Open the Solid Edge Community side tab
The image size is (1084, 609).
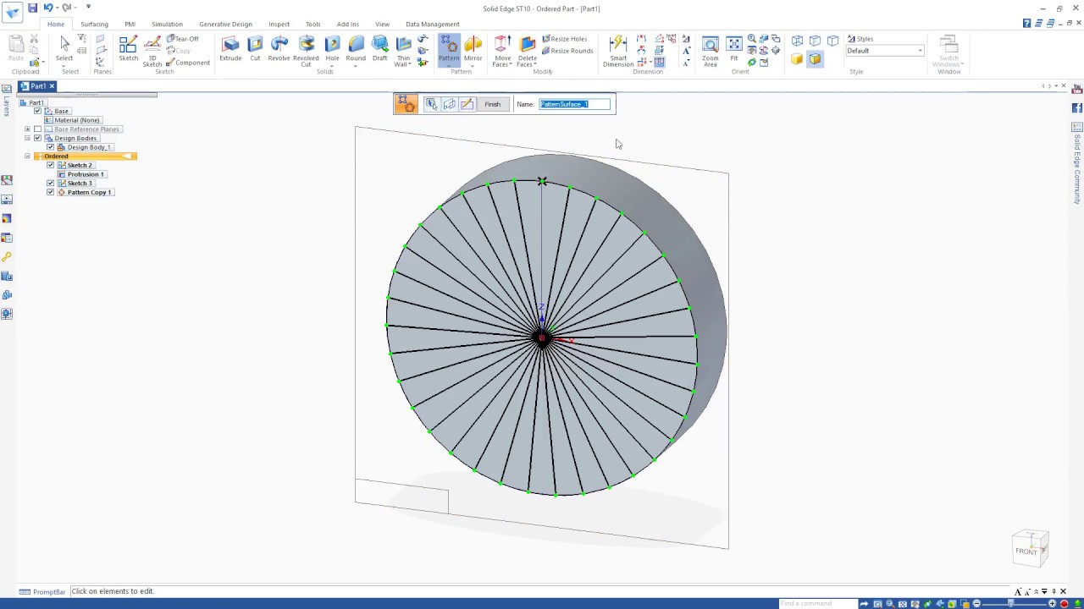(1077, 163)
